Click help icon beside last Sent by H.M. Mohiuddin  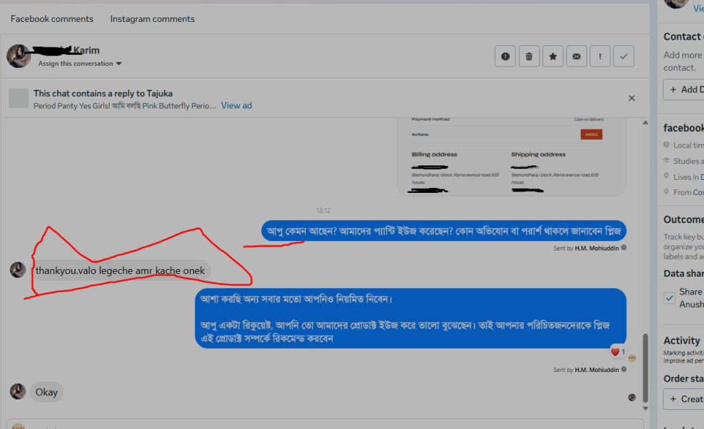coord(624,370)
